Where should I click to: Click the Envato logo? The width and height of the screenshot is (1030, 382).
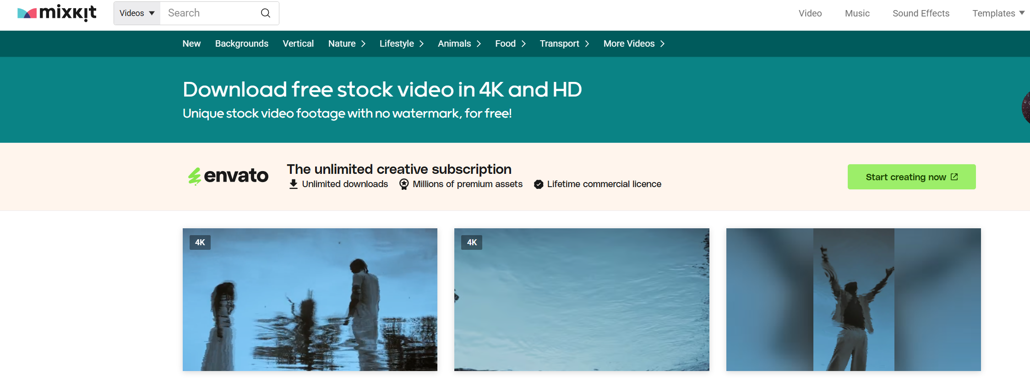tap(228, 176)
